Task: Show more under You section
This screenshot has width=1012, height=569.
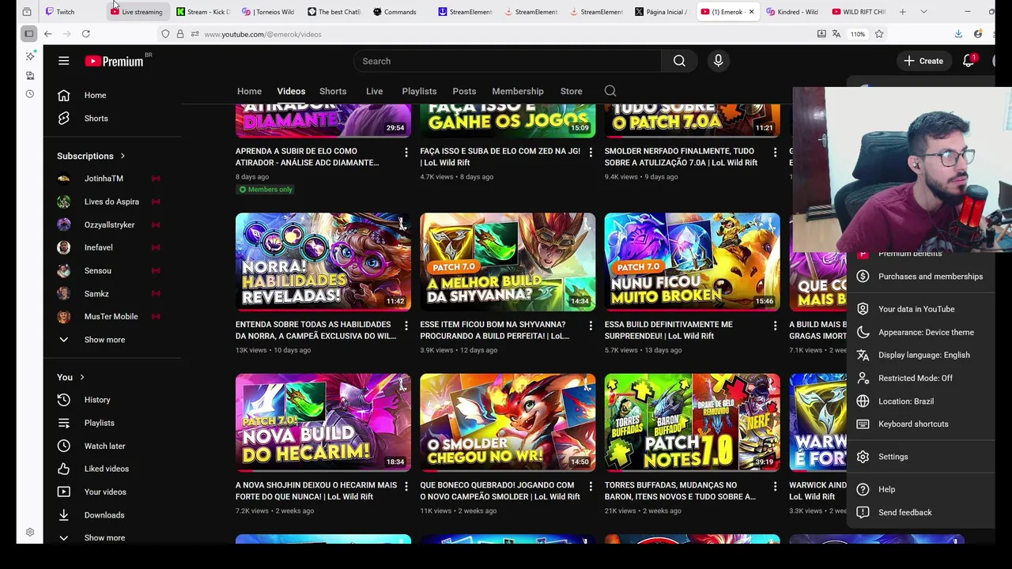Action: click(x=112, y=537)
